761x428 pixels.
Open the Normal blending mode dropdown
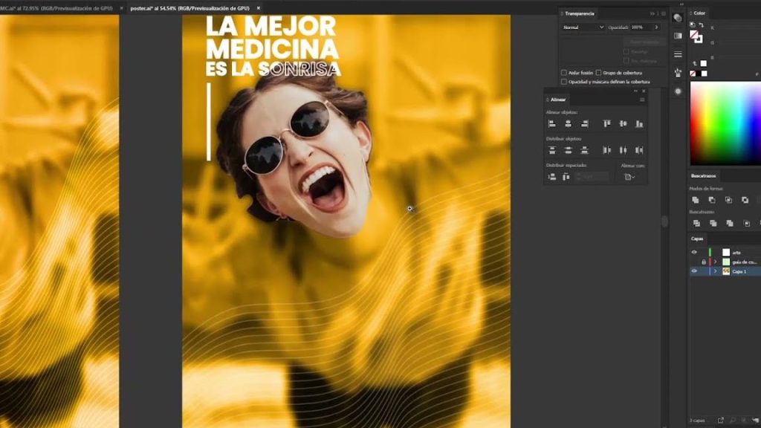tap(583, 27)
